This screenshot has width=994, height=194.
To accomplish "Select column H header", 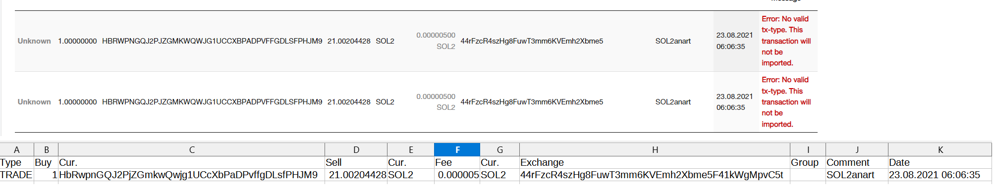I will (x=655, y=149).
